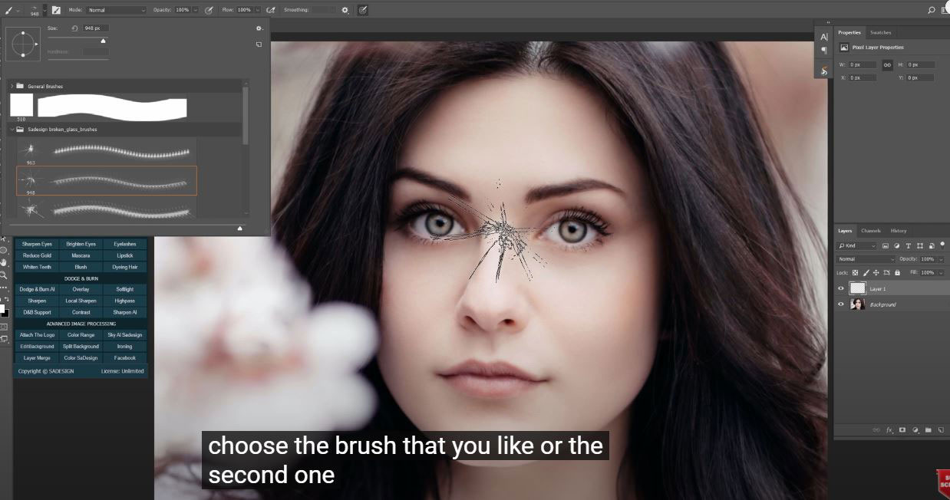
Task: Click the link width and height icon
Action: coord(887,65)
